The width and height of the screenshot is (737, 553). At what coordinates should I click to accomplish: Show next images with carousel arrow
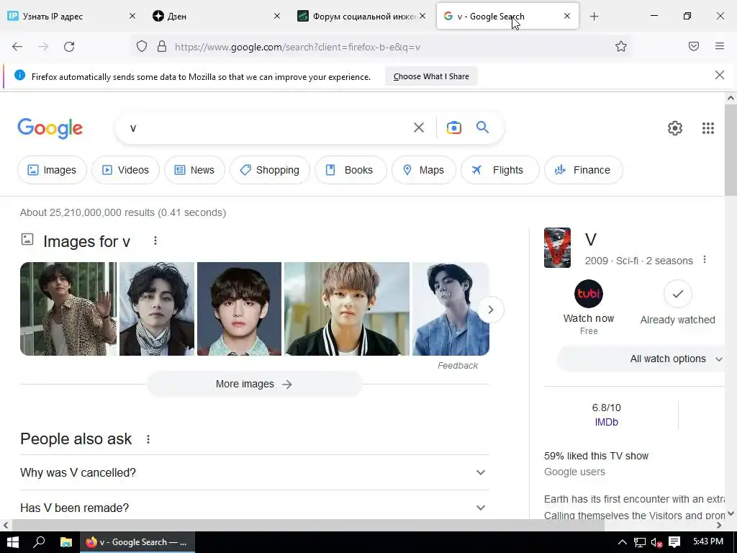coord(491,310)
